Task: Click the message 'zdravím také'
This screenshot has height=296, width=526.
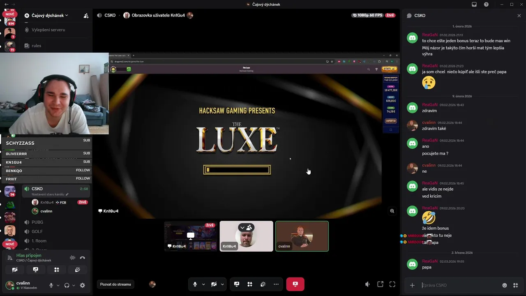Action: click(x=434, y=128)
